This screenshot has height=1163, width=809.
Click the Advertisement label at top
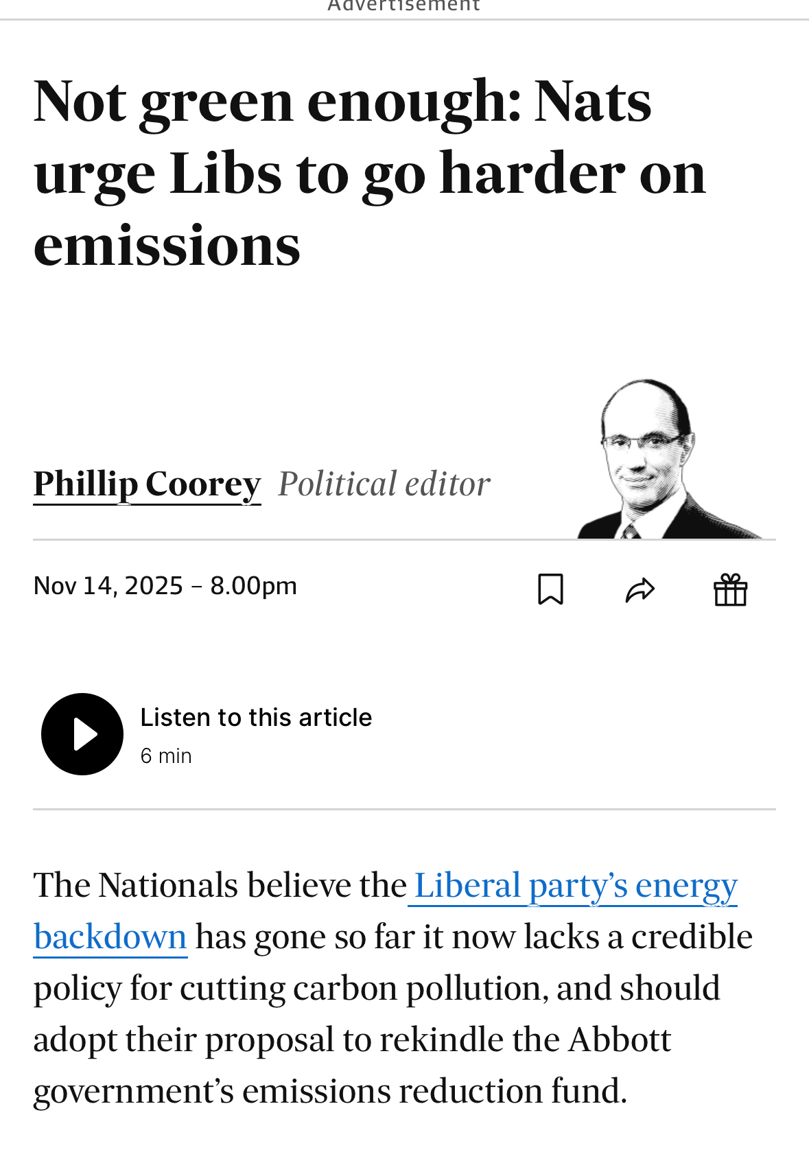pos(403,6)
